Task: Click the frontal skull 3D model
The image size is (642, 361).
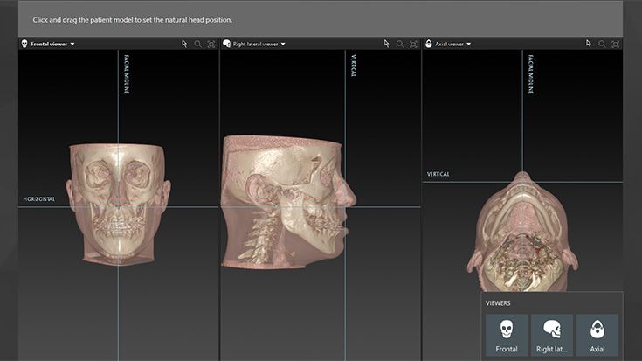Action: [118, 204]
